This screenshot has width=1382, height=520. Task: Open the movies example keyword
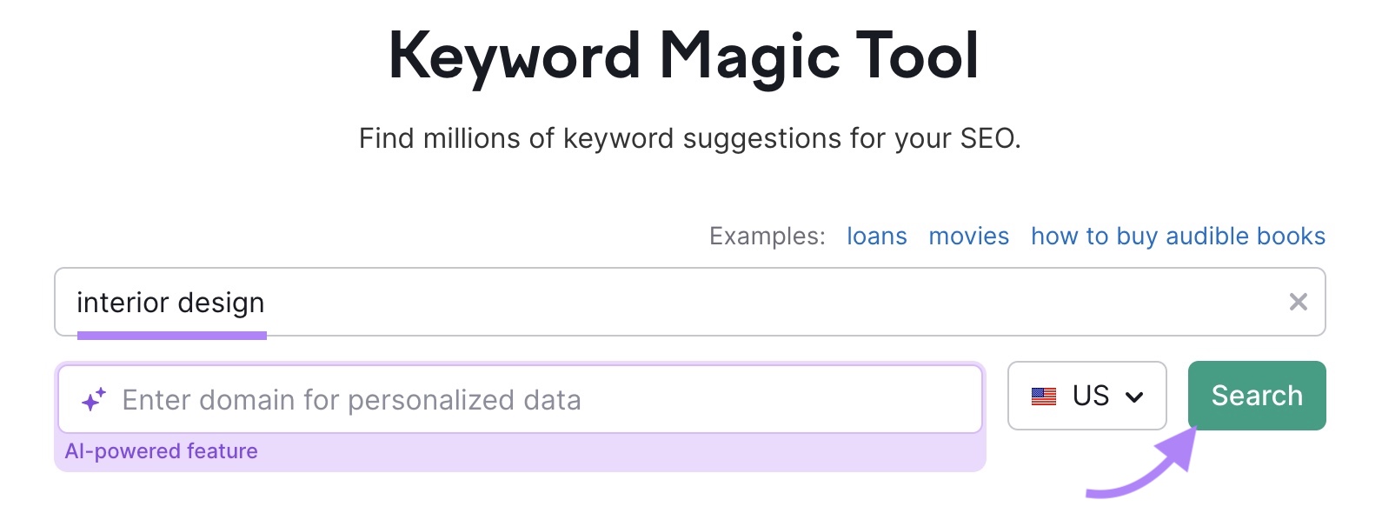[968, 236]
